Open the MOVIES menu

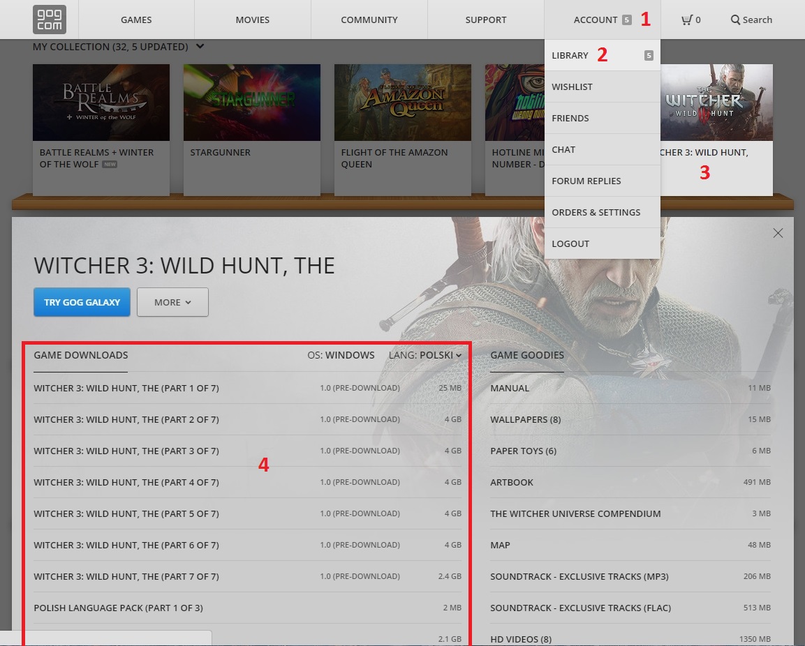tap(253, 20)
